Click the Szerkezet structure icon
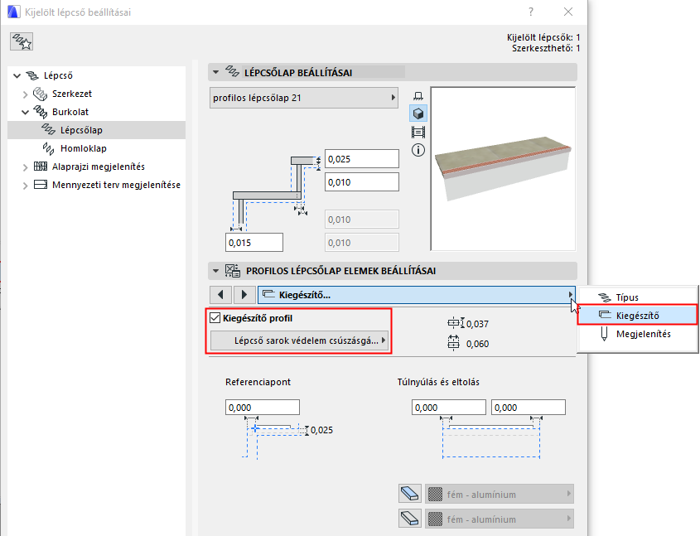700x536 pixels. 41,94
